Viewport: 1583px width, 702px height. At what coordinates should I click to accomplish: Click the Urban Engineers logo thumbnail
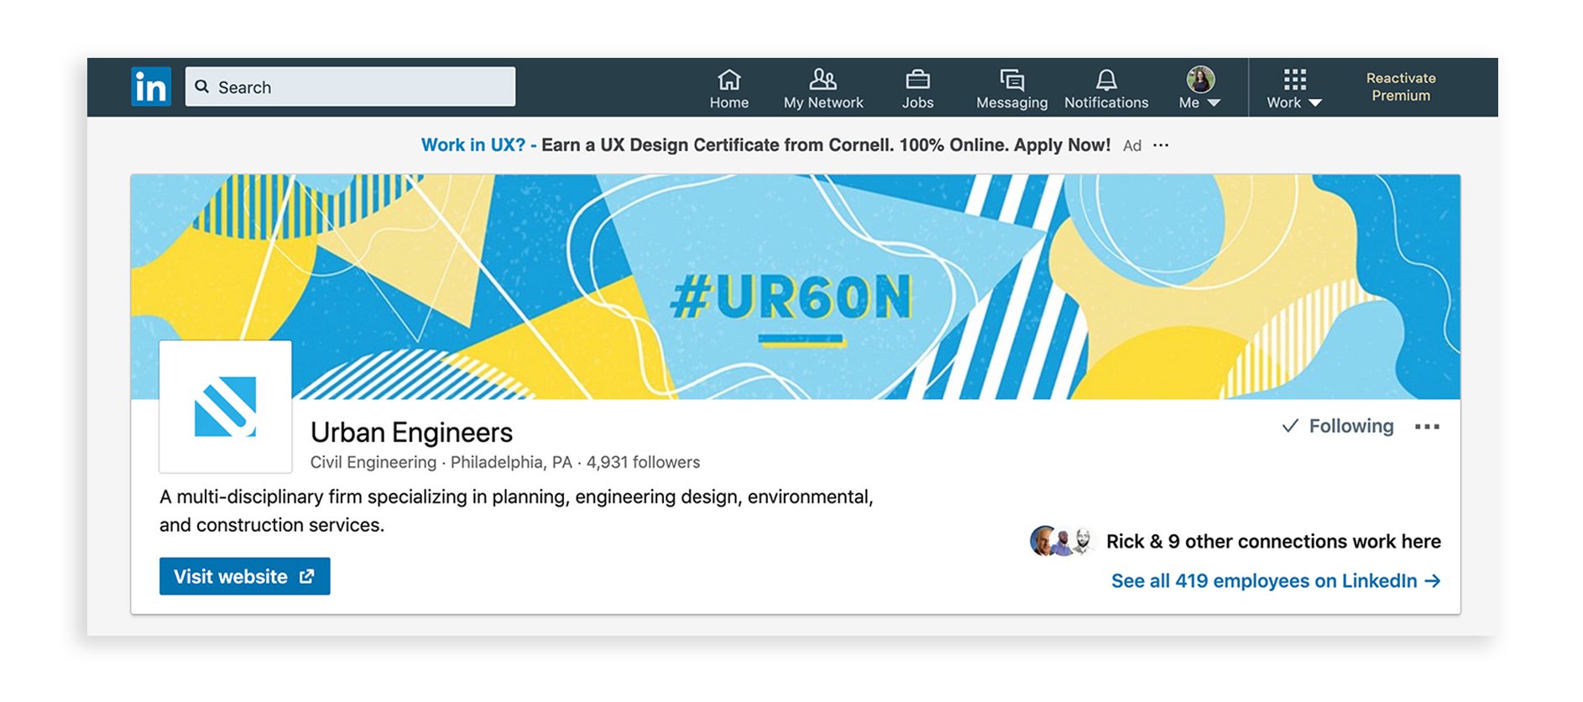click(226, 407)
